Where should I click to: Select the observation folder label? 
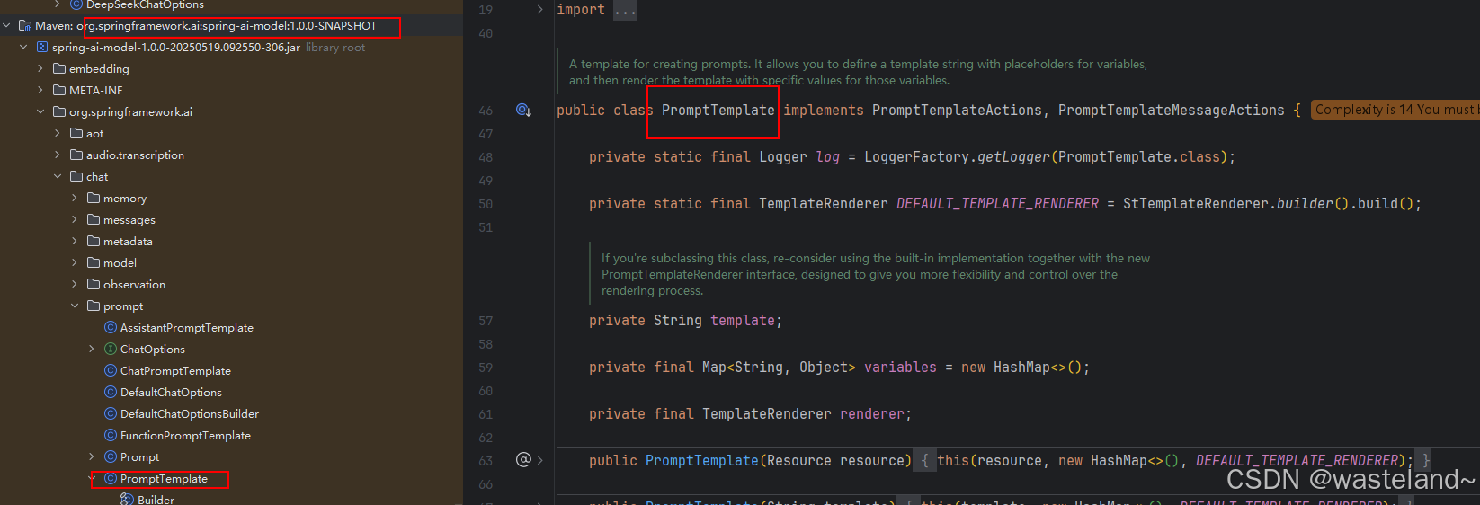tap(134, 285)
